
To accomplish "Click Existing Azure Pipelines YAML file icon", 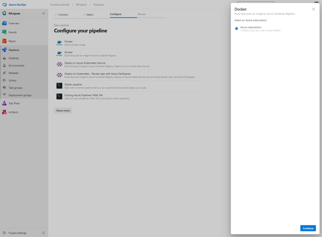I will tap(59, 96).
